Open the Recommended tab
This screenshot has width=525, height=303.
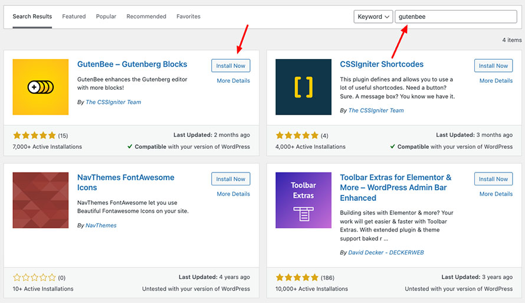pos(146,17)
